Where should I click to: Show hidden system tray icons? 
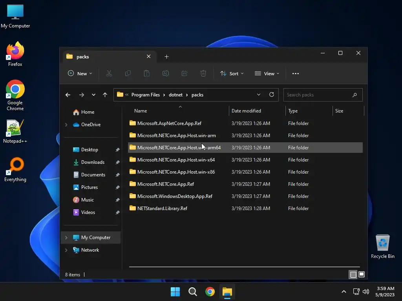click(344, 292)
